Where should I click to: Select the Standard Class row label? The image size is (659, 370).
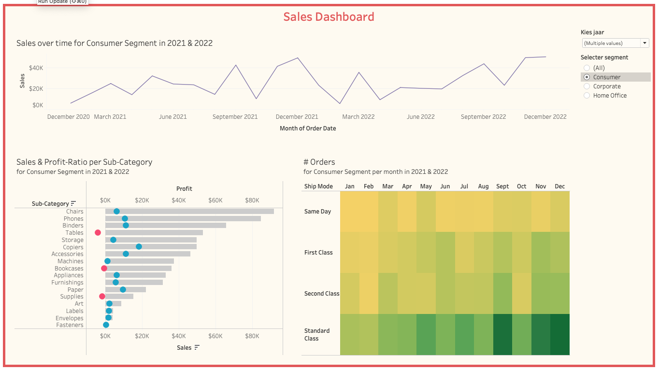(x=317, y=334)
